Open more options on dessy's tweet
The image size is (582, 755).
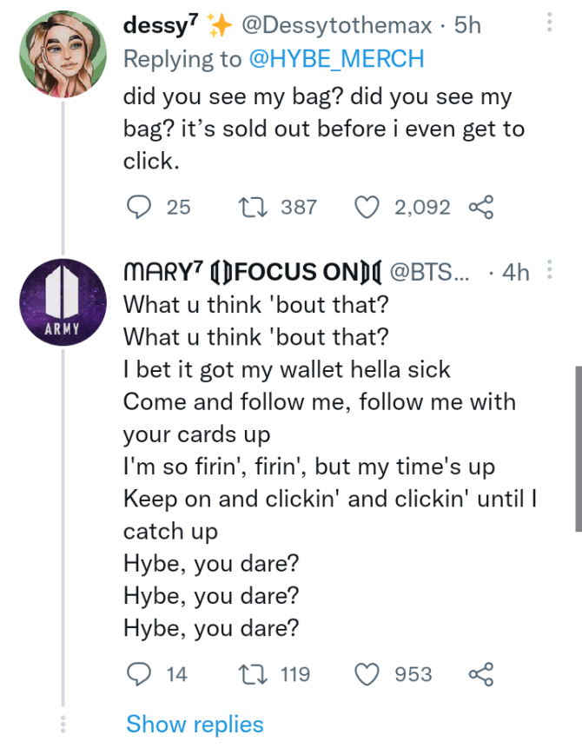pos(549,23)
